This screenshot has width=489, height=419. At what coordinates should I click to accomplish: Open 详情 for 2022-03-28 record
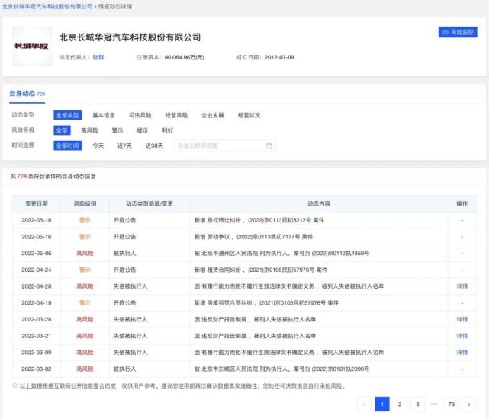tap(462, 319)
